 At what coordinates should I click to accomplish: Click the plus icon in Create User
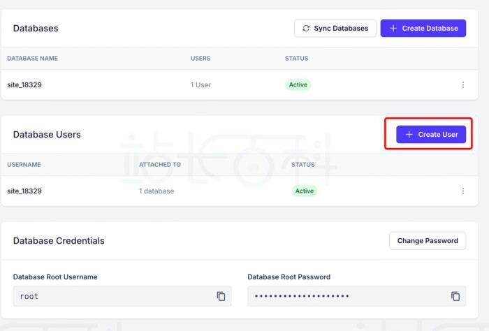pos(409,134)
